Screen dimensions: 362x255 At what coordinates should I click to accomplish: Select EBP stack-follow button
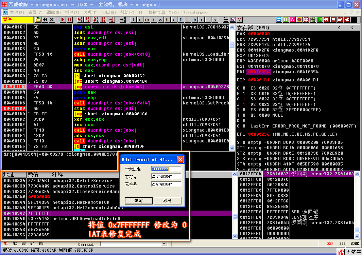coord(342,243)
